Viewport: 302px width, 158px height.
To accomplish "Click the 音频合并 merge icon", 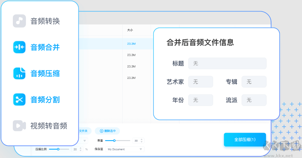I will click(x=19, y=47).
